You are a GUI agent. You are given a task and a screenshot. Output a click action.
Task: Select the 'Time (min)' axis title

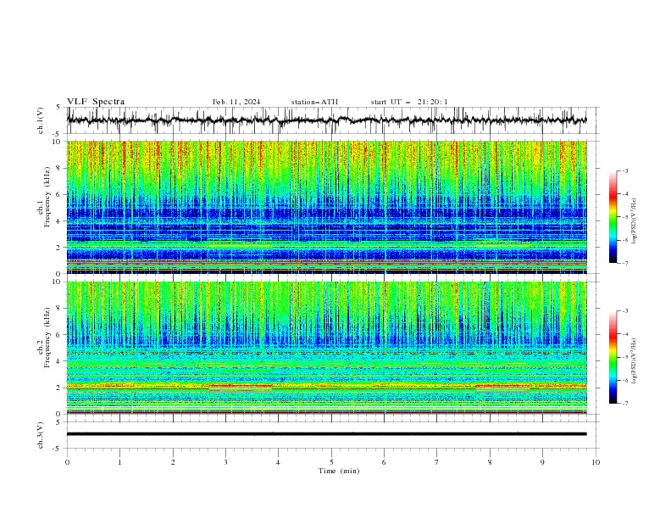tap(339, 471)
